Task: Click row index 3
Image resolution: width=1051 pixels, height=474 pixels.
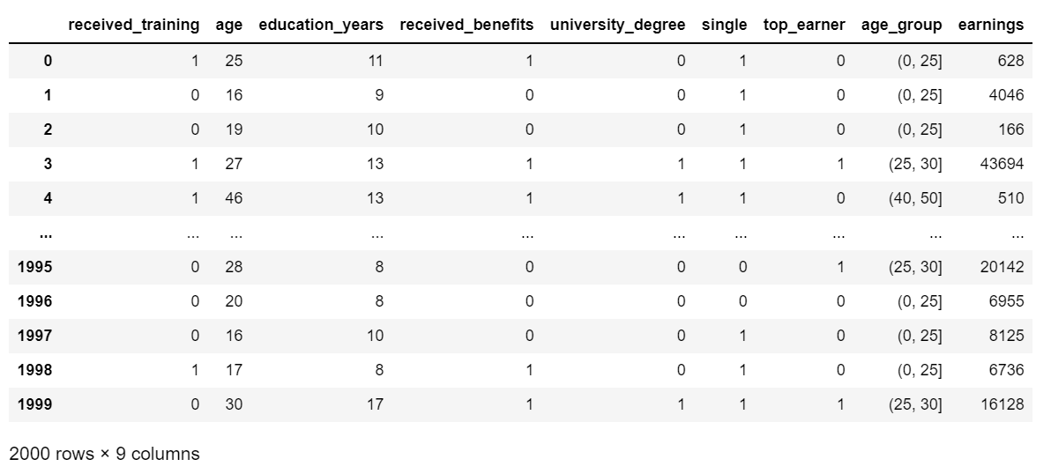Action: pyautogui.click(x=48, y=164)
